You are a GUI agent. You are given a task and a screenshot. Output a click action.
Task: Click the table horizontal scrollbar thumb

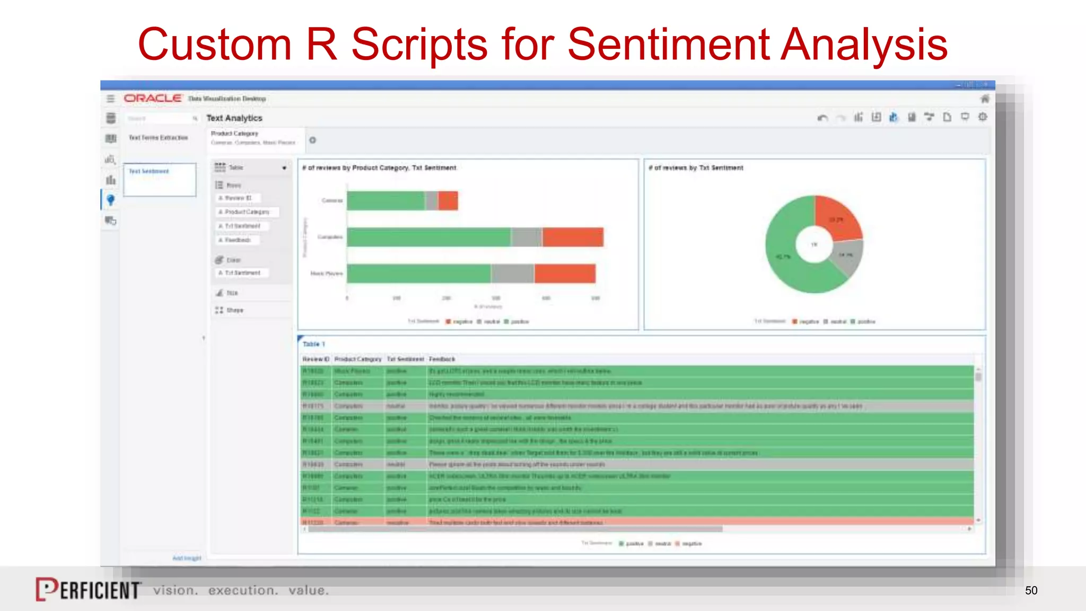[515, 529]
